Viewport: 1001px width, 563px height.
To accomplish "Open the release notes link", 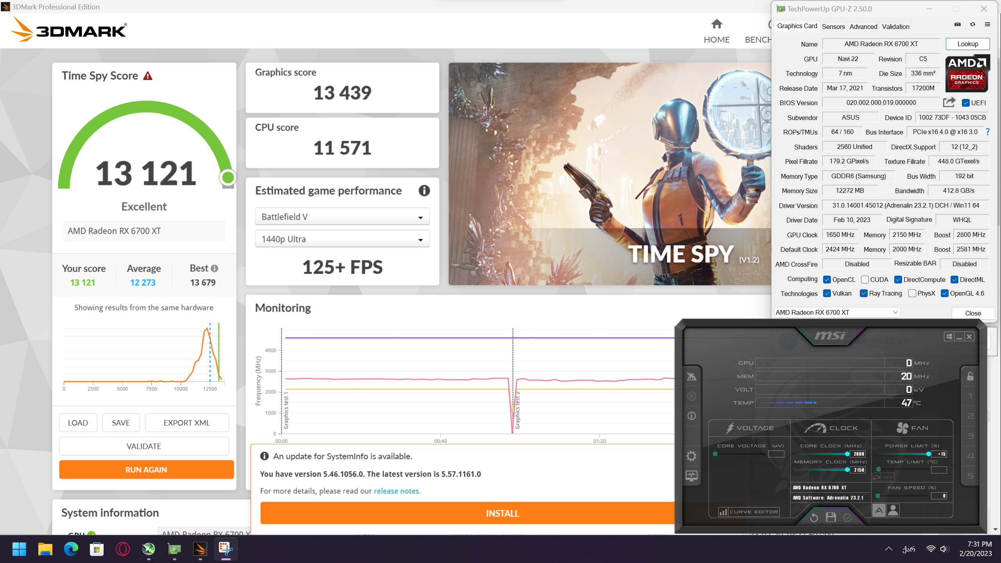I will [397, 491].
